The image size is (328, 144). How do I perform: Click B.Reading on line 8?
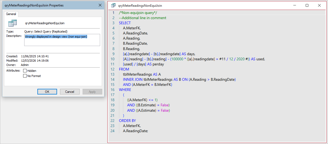tap(131, 49)
